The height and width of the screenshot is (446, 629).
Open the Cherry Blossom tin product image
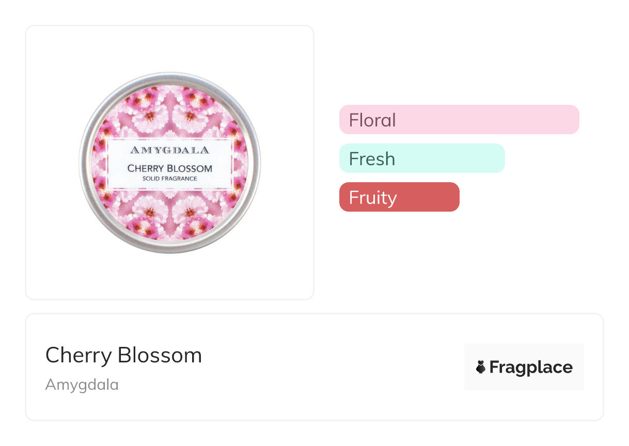(169, 163)
